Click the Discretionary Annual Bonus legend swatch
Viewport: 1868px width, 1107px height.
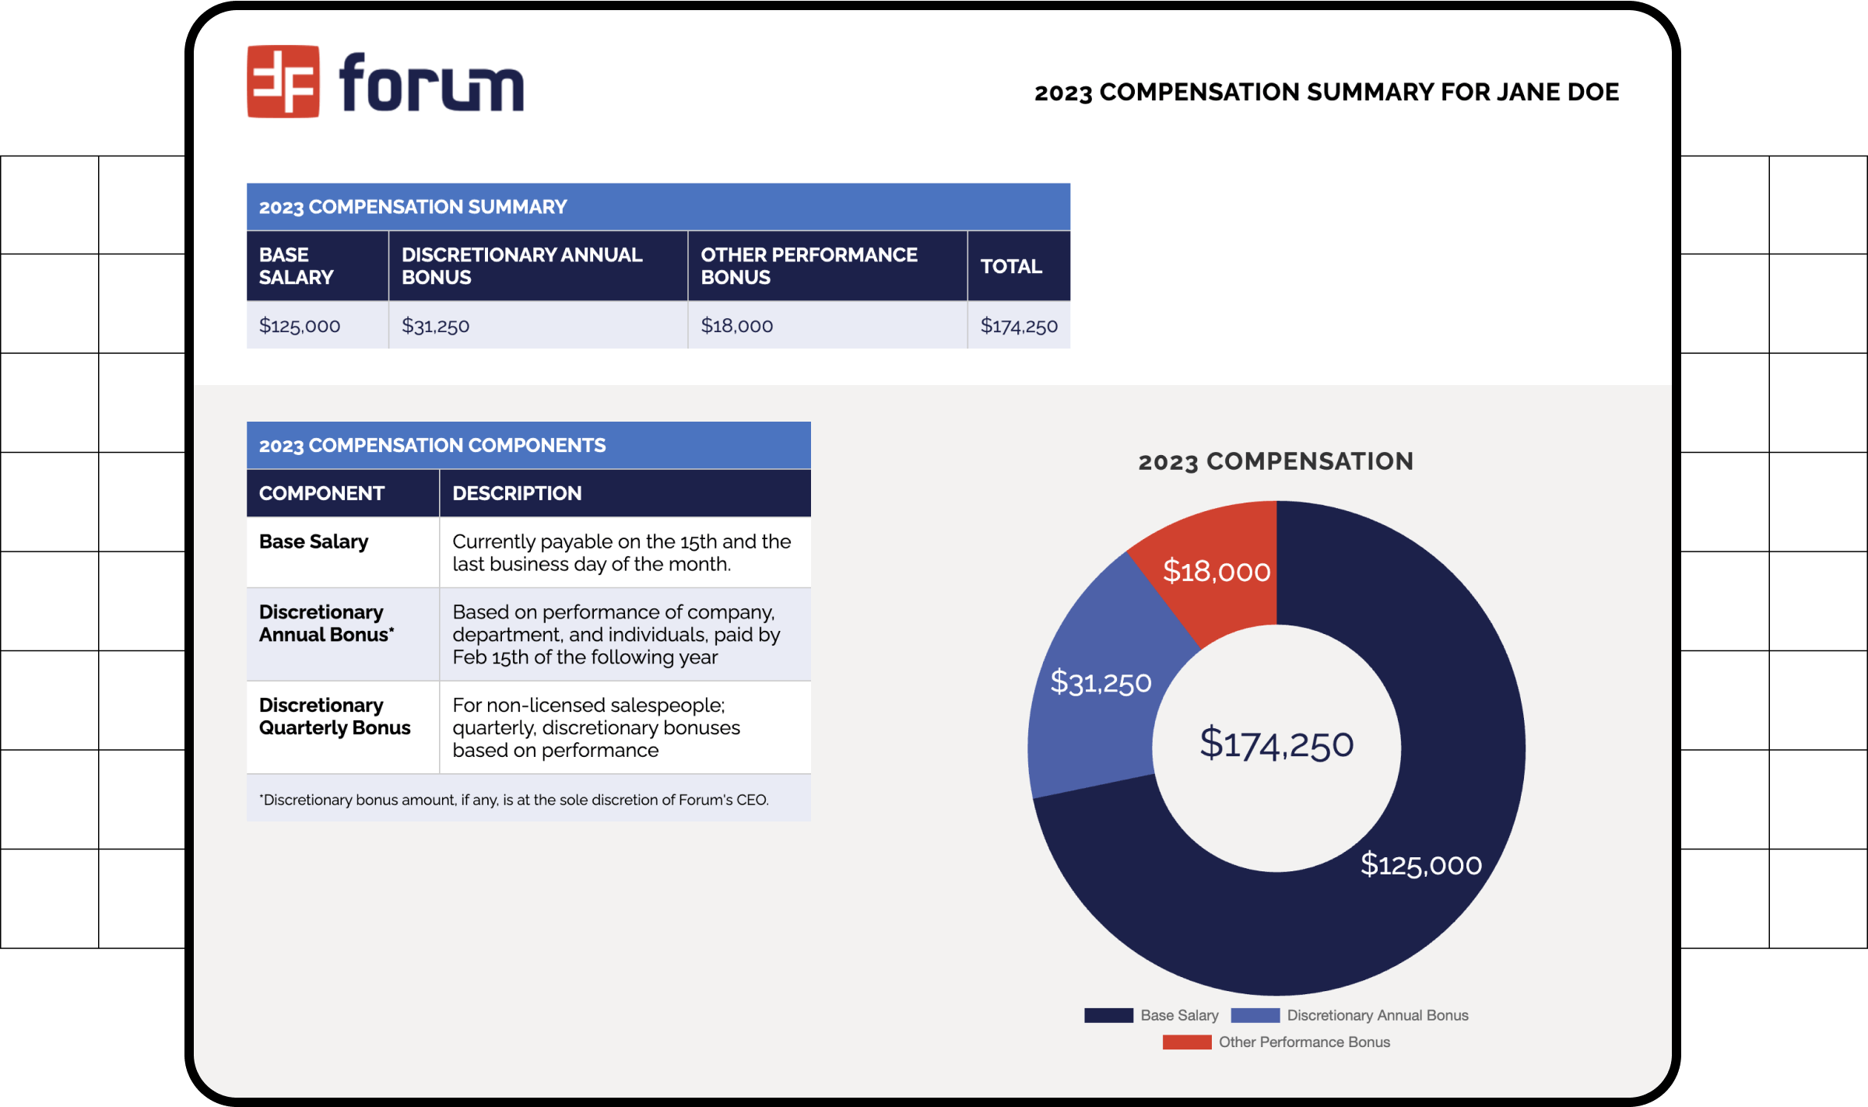[1255, 1015]
